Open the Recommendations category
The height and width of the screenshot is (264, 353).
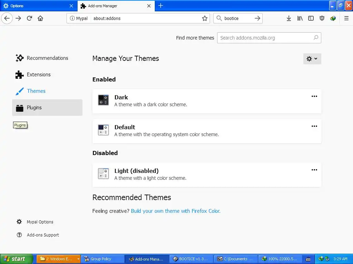(x=47, y=58)
